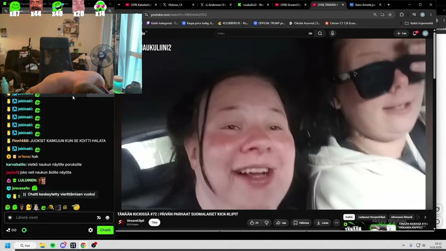The height and width of the screenshot is (251, 446).
Task: Open Chrome media controls icon
Action: click(x=414, y=15)
